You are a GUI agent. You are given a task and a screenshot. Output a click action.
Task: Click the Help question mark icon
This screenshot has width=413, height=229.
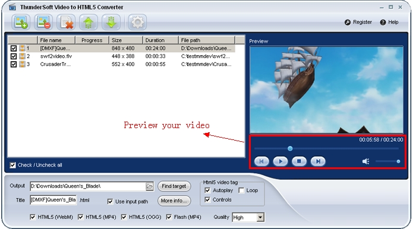coord(383,23)
